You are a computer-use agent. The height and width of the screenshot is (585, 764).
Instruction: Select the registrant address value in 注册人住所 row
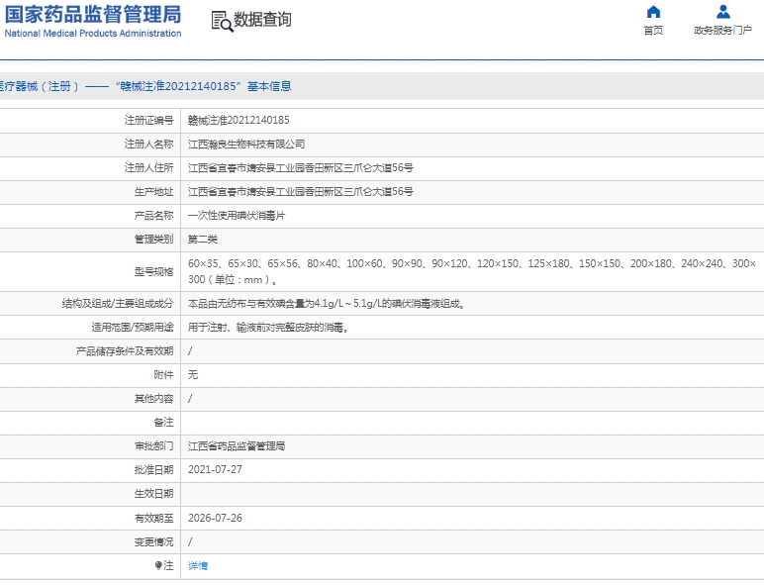pos(301,167)
